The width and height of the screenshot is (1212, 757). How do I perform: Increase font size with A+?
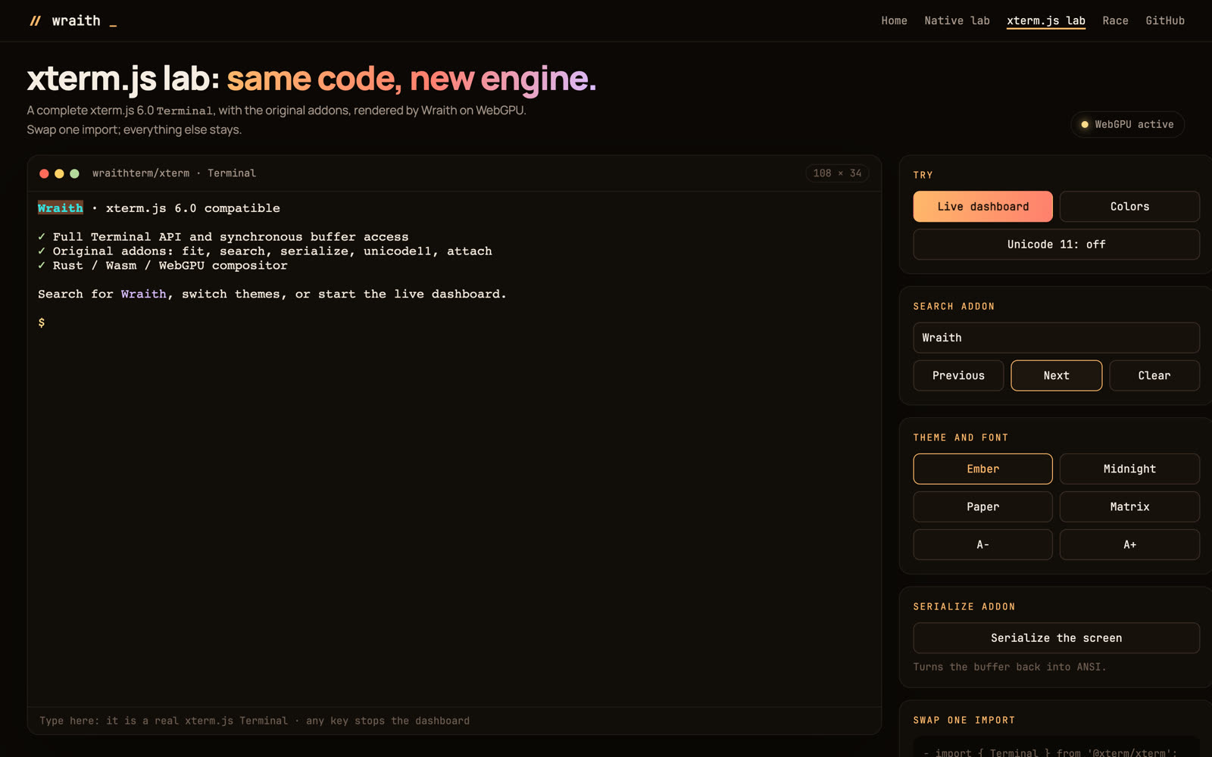(x=1129, y=545)
